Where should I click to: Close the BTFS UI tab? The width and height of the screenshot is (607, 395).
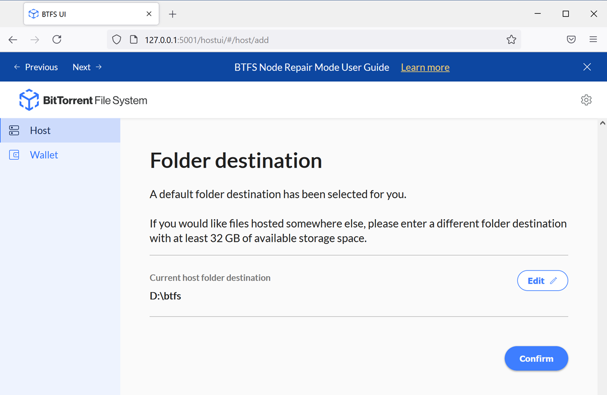tap(149, 14)
